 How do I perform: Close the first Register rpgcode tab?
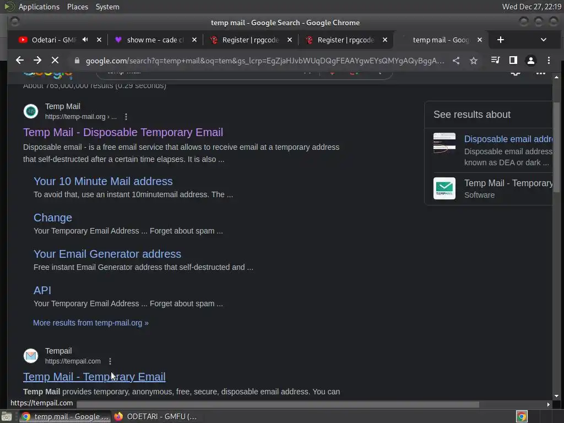coord(290,40)
